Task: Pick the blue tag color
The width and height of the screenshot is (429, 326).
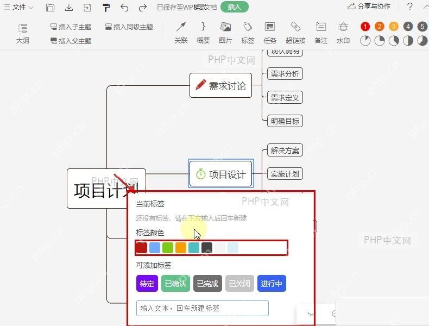Action: point(155,248)
